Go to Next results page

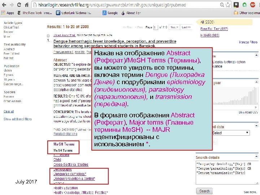[x=174, y=27]
